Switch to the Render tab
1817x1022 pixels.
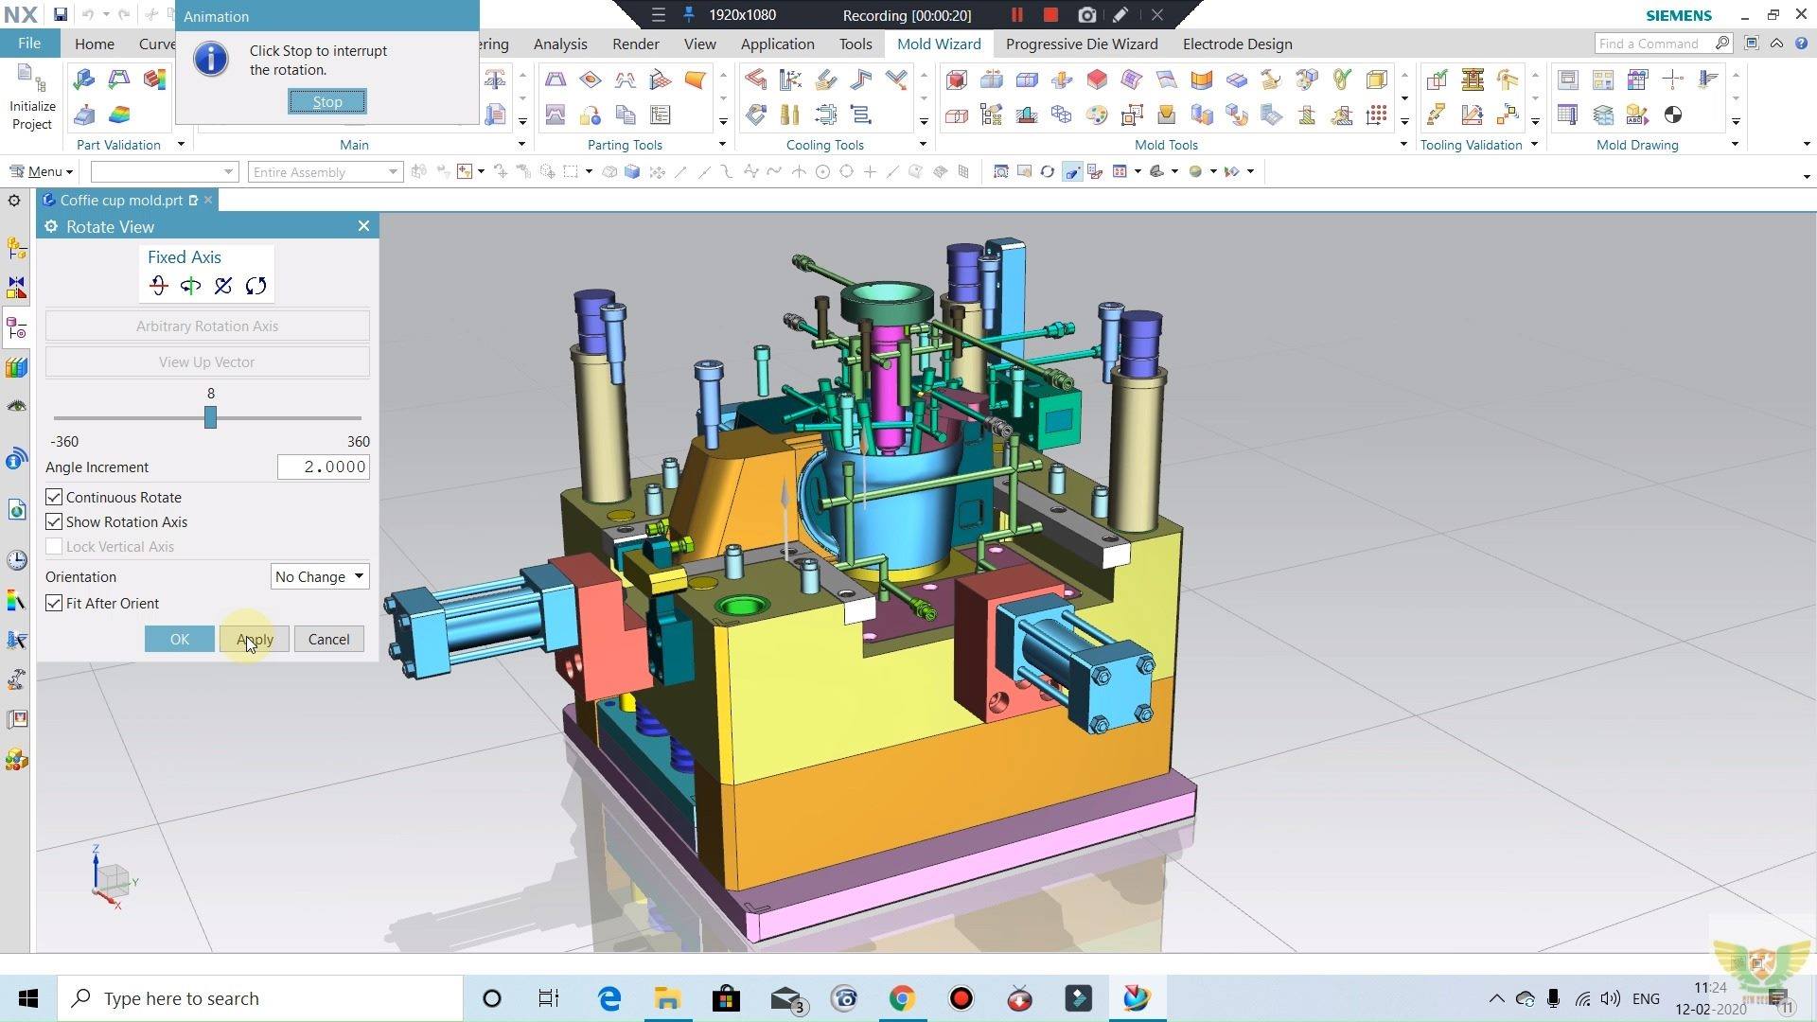[x=635, y=44]
